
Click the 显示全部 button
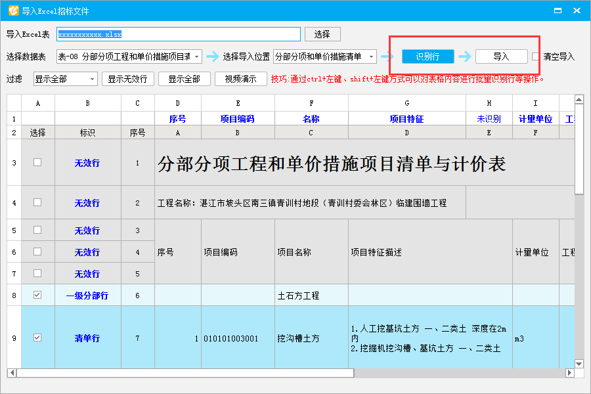[184, 79]
